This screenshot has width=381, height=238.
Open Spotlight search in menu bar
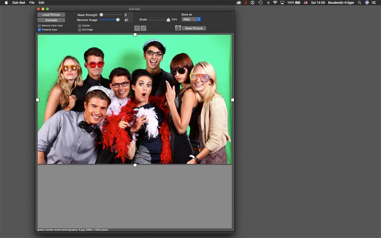360,2
